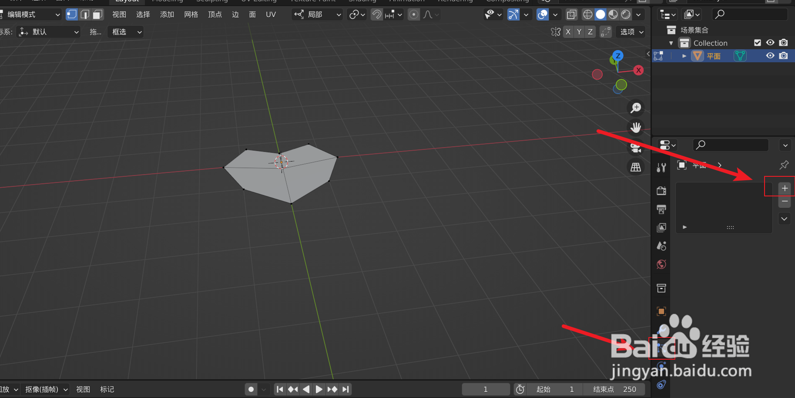795x398 pixels.
Task: Open the Collection properties tab
Action: click(661, 288)
